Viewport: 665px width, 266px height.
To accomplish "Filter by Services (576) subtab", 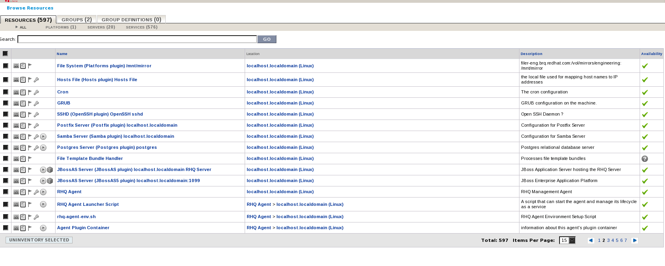I will (142, 27).
